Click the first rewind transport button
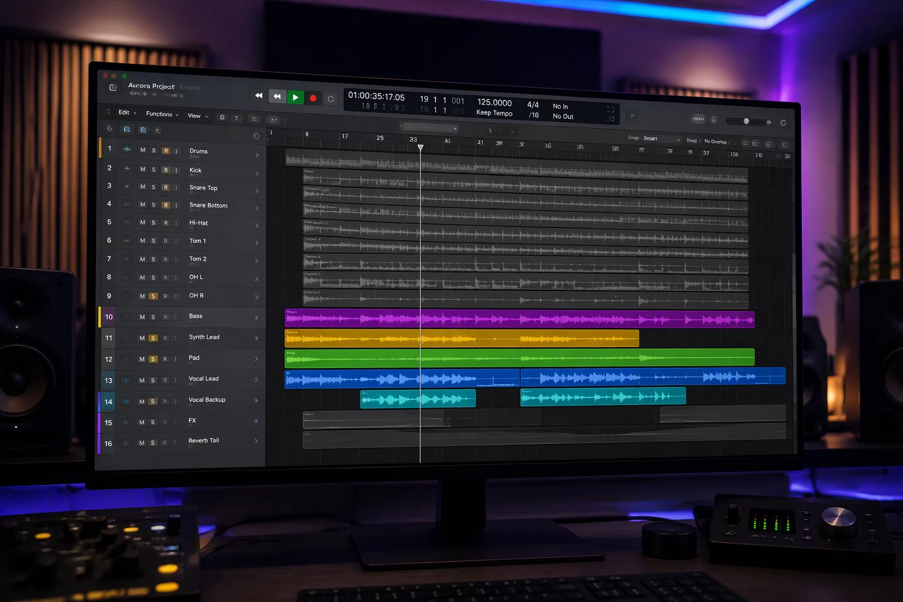903x602 pixels. pyautogui.click(x=259, y=95)
